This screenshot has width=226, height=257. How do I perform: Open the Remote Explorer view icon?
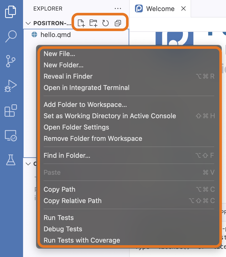11,135
